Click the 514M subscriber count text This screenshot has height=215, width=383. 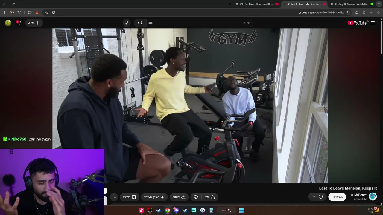coord(360,199)
